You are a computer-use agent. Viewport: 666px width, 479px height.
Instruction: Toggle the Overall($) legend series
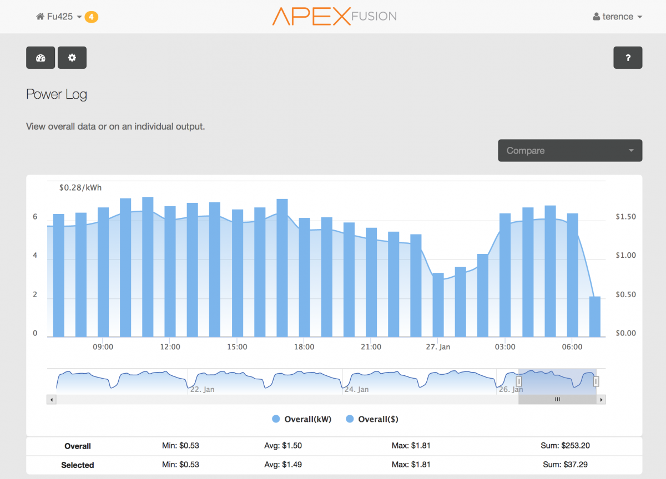click(372, 419)
